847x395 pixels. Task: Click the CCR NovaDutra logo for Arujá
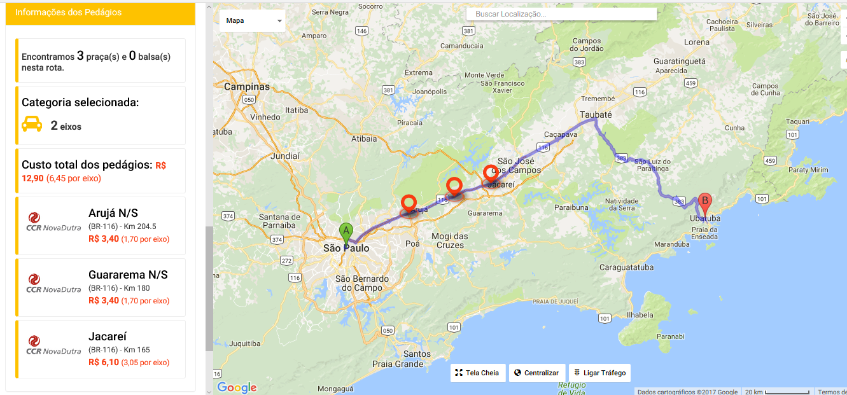pos(53,222)
